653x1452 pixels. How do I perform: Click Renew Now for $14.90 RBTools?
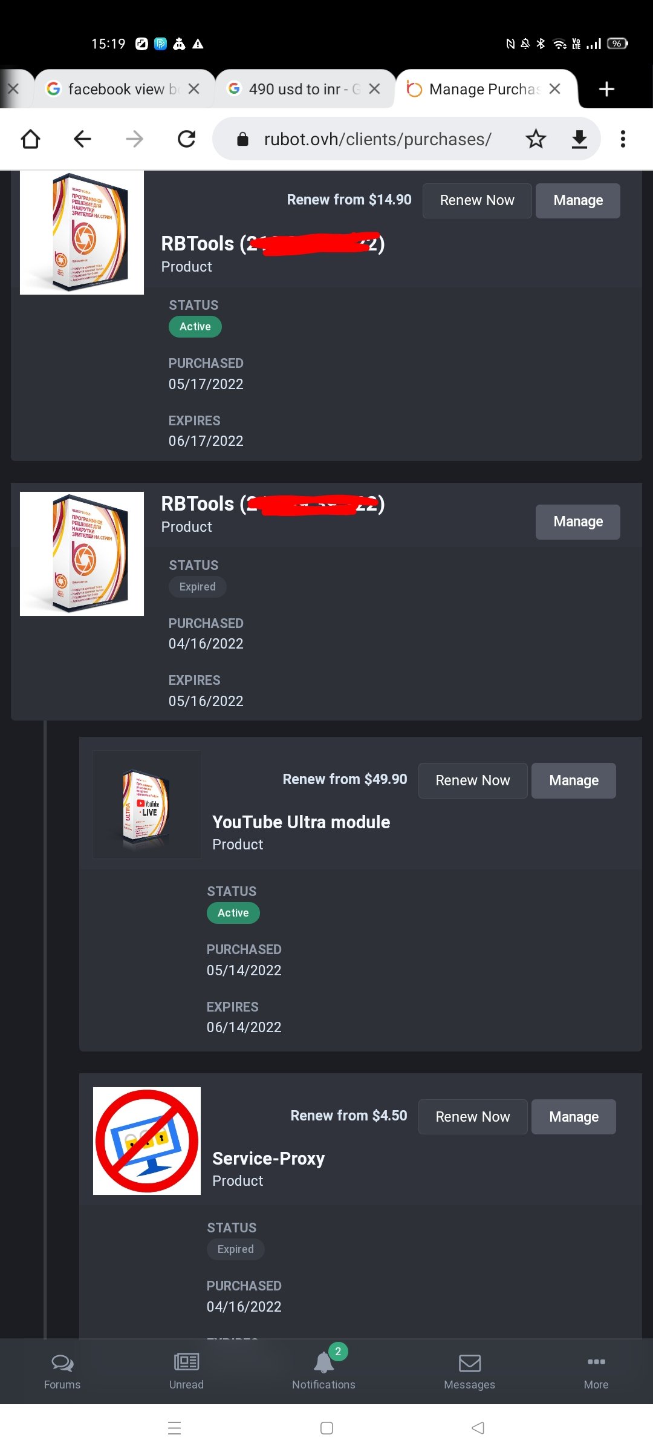477,200
